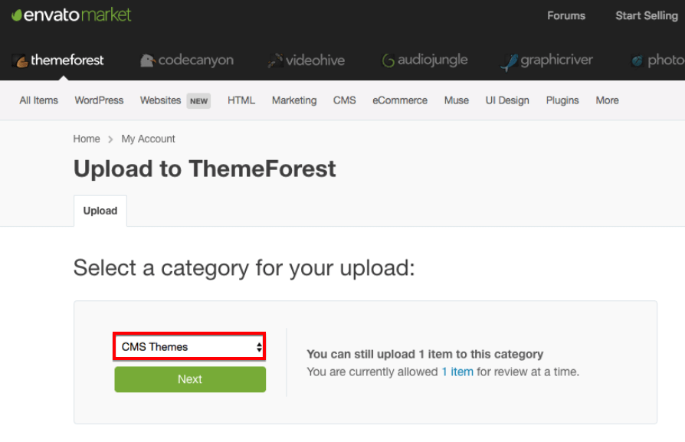Open the CMS Themes category dropdown
This screenshot has height=442, width=685.
pos(189,346)
